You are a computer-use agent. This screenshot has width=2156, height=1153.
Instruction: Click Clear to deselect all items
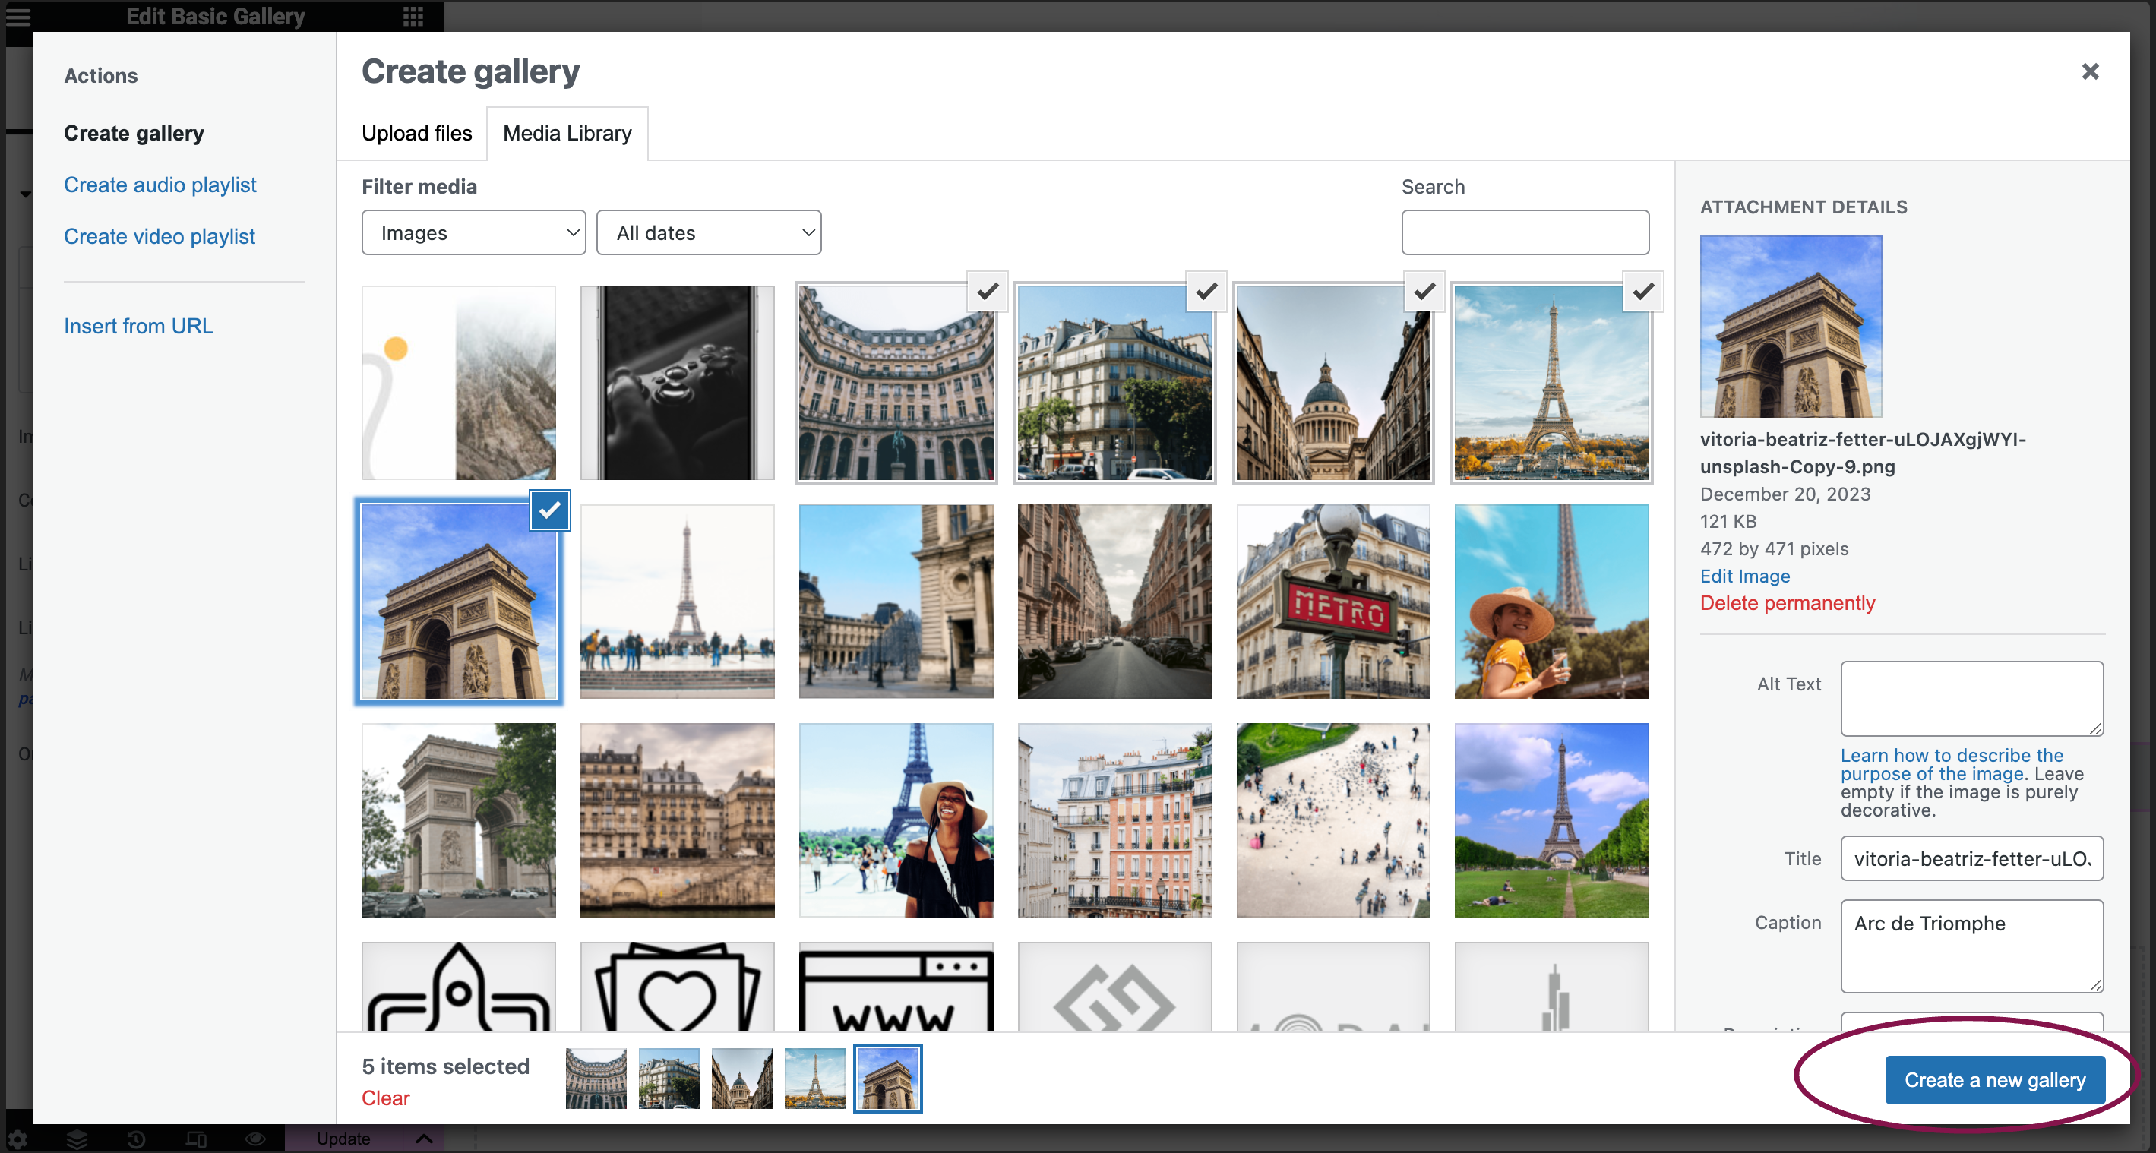pos(385,1098)
